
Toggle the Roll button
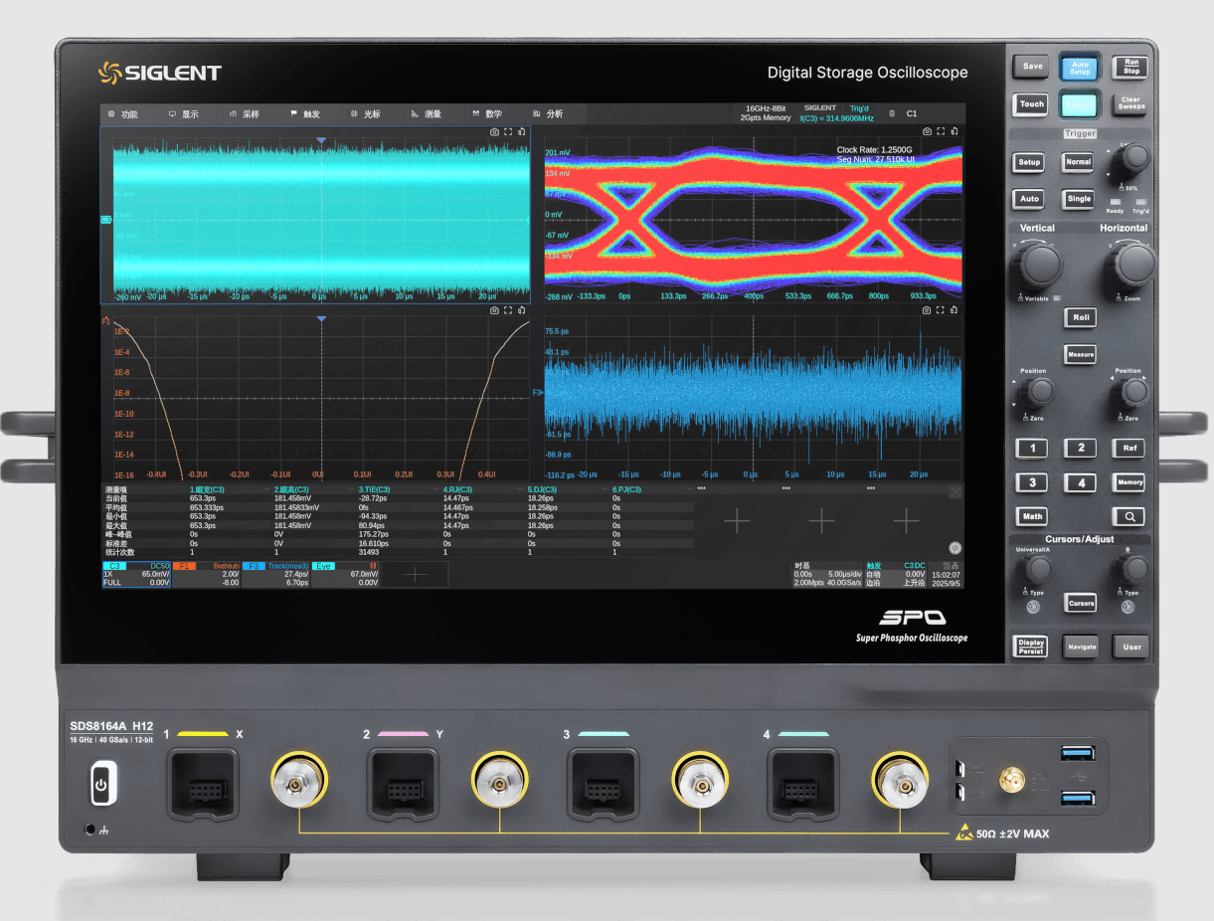pos(1081,317)
